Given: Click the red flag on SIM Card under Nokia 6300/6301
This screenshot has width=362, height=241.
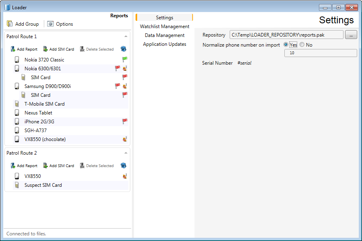Looking at the screenshot, I should click(x=125, y=77).
